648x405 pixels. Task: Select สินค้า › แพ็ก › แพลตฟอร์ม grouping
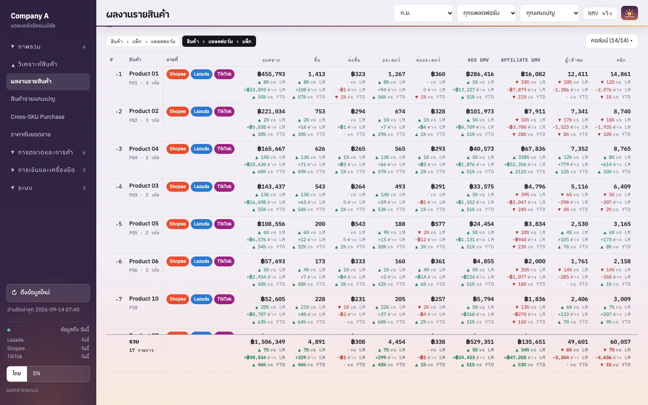143,41
